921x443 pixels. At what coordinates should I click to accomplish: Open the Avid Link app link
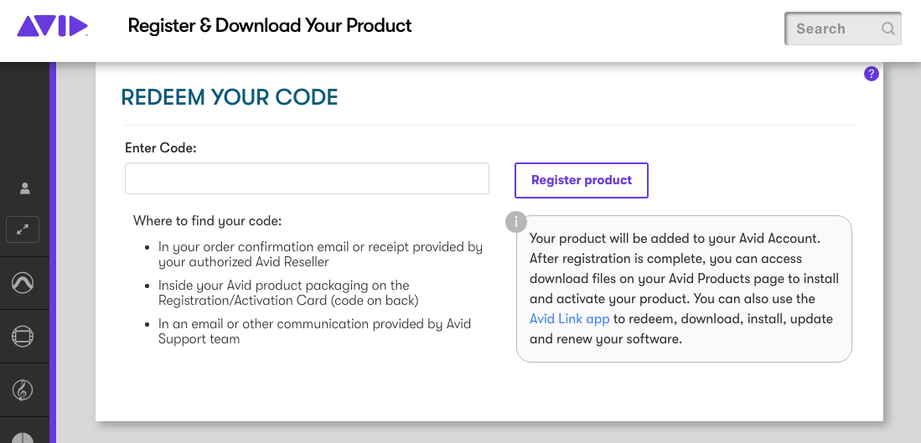[569, 319]
